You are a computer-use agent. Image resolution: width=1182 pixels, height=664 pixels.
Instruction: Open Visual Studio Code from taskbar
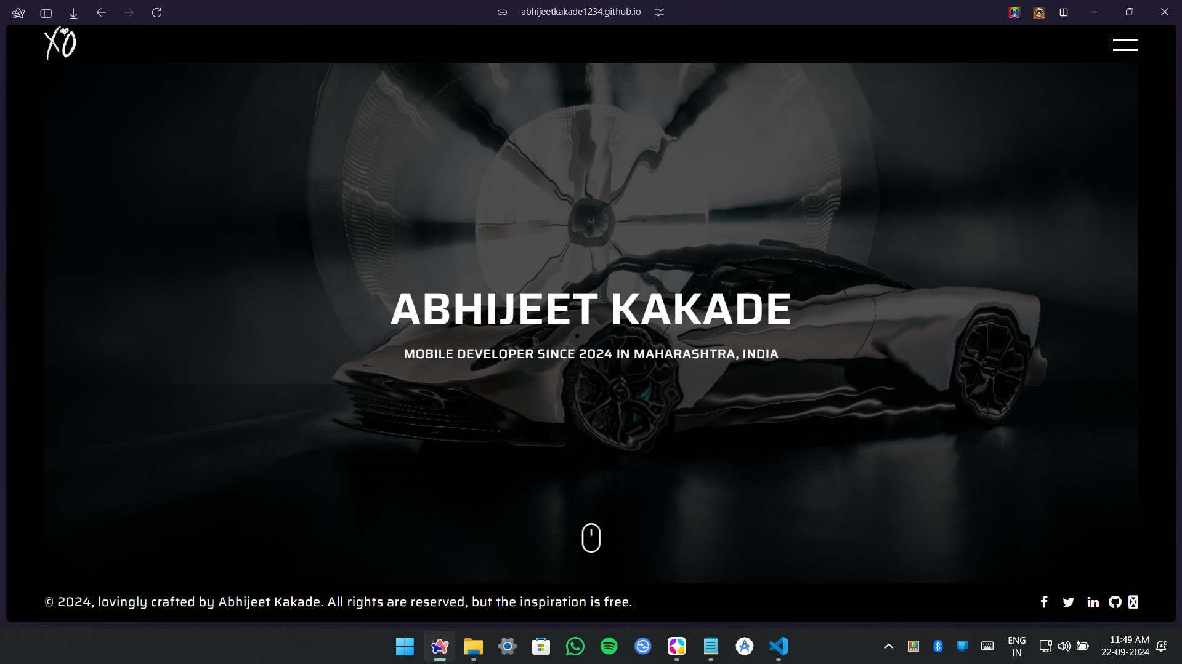coord(778,646)
